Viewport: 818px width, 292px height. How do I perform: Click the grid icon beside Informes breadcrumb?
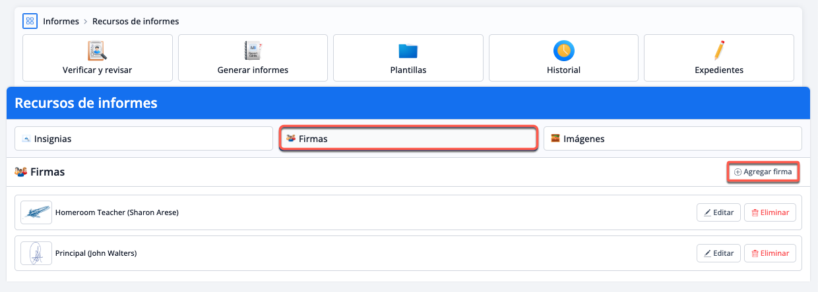pyautogui.click(x=30, y=21)
